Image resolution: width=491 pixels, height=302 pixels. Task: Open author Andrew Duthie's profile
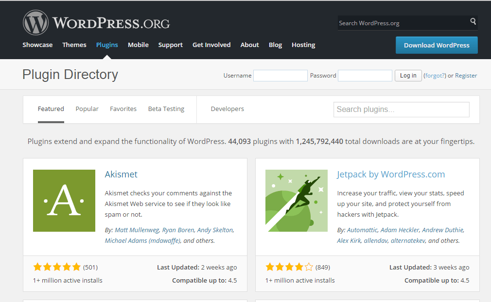(x=442, y=230)
